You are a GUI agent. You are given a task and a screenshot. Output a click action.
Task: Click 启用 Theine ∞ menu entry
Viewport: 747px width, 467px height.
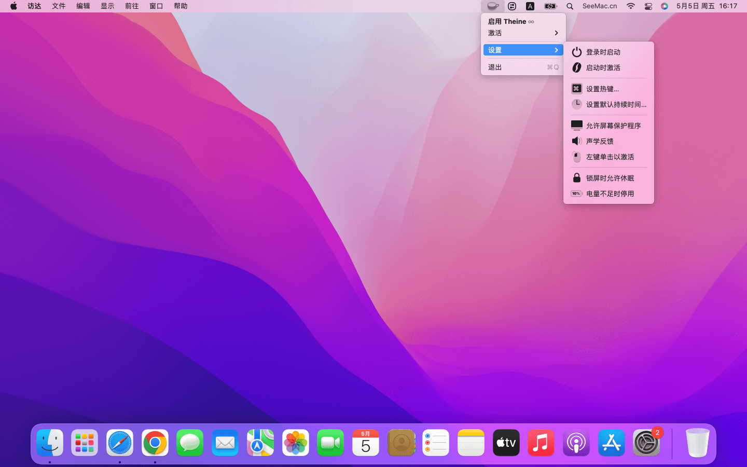(510, 22)
